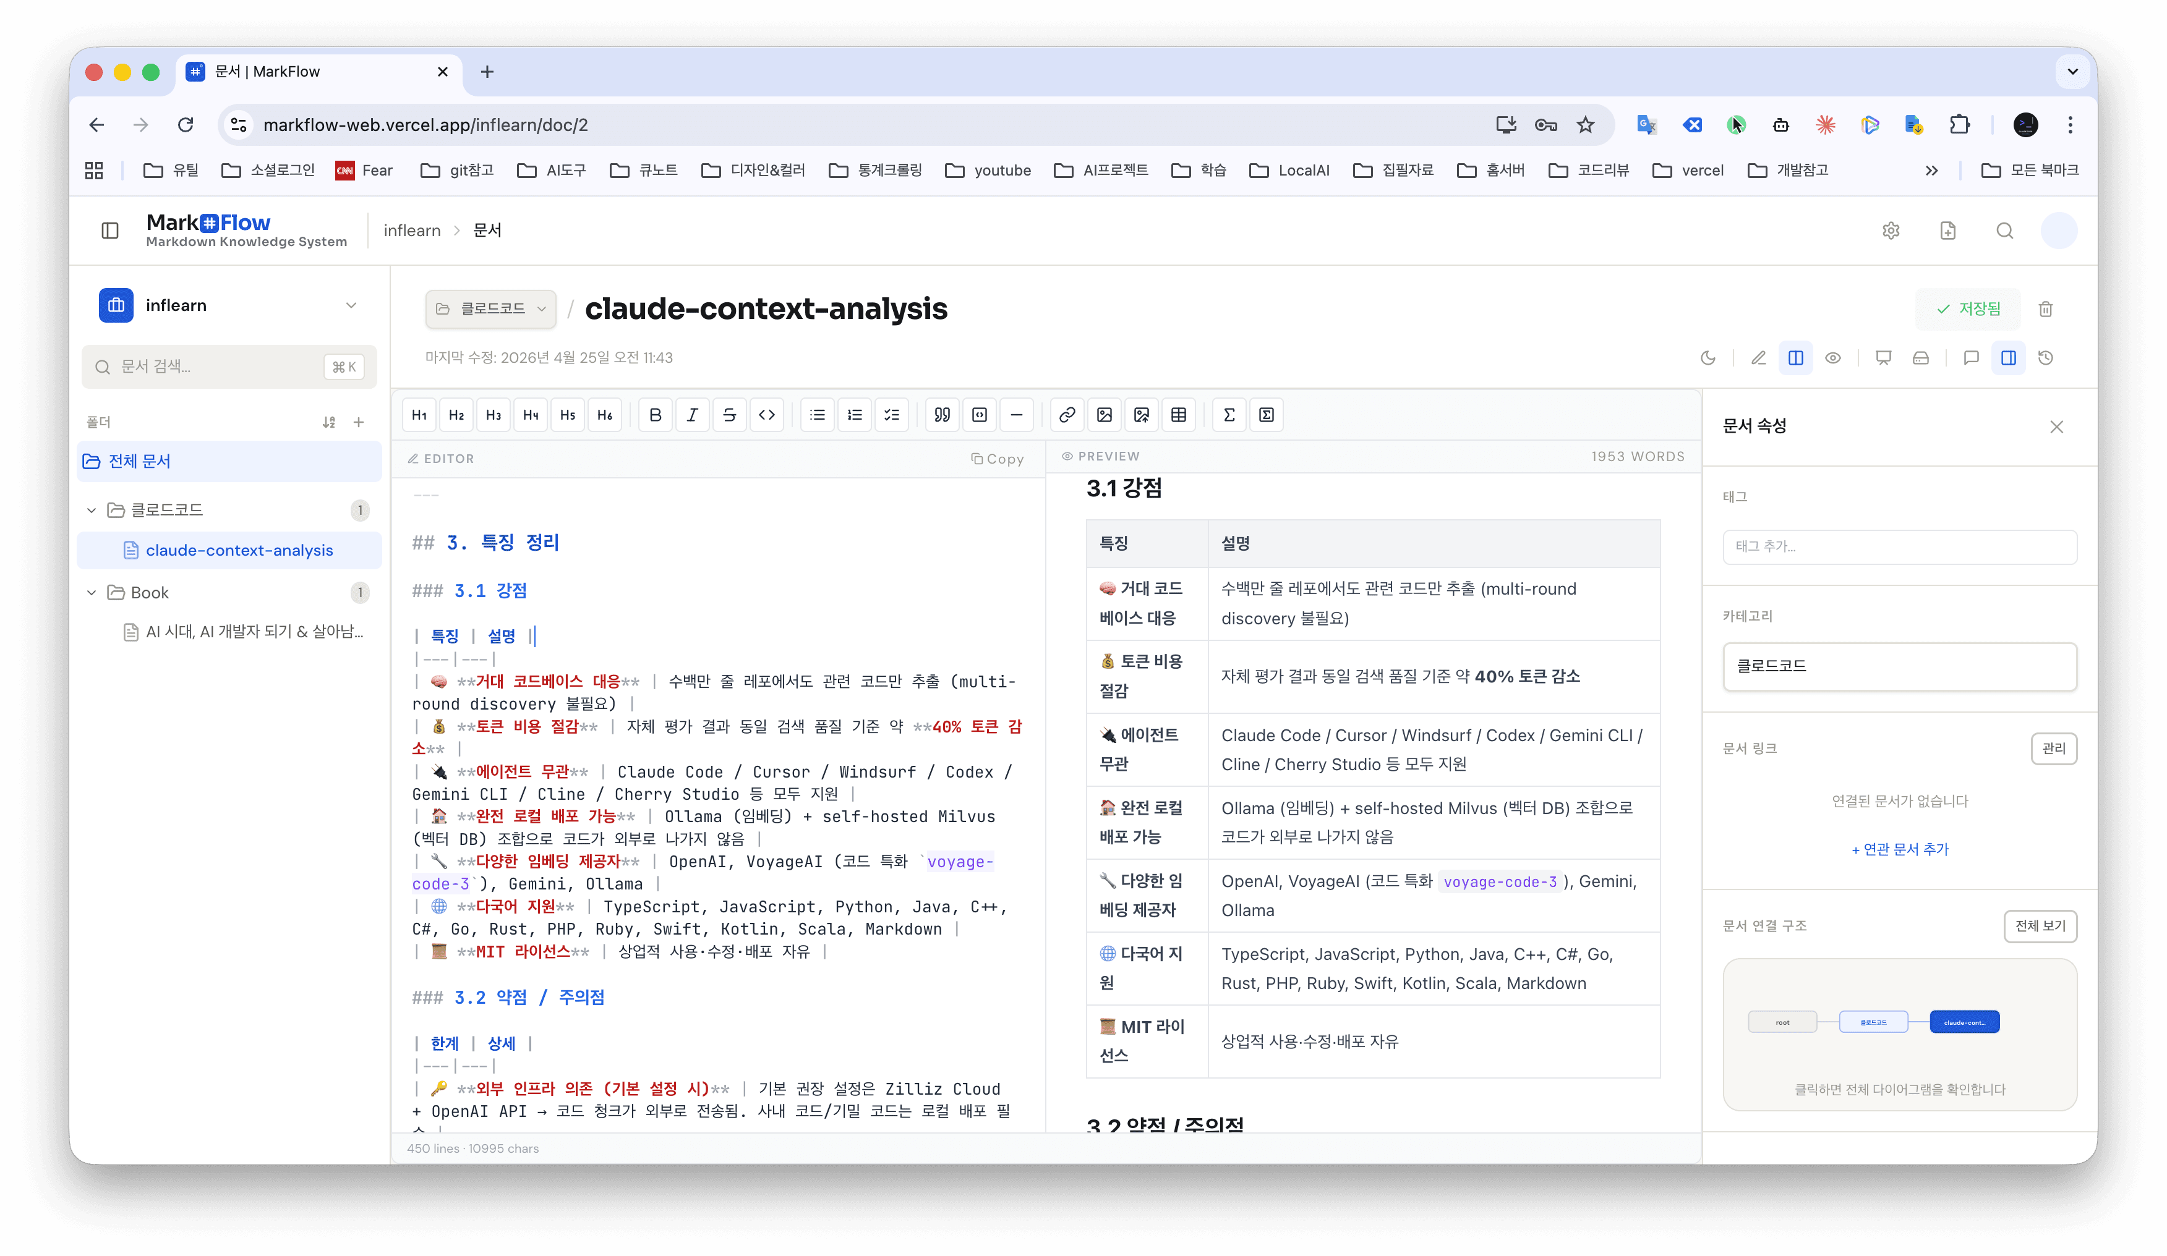
Task: Show hidden bookmarks chevron
Action: 1931,170
